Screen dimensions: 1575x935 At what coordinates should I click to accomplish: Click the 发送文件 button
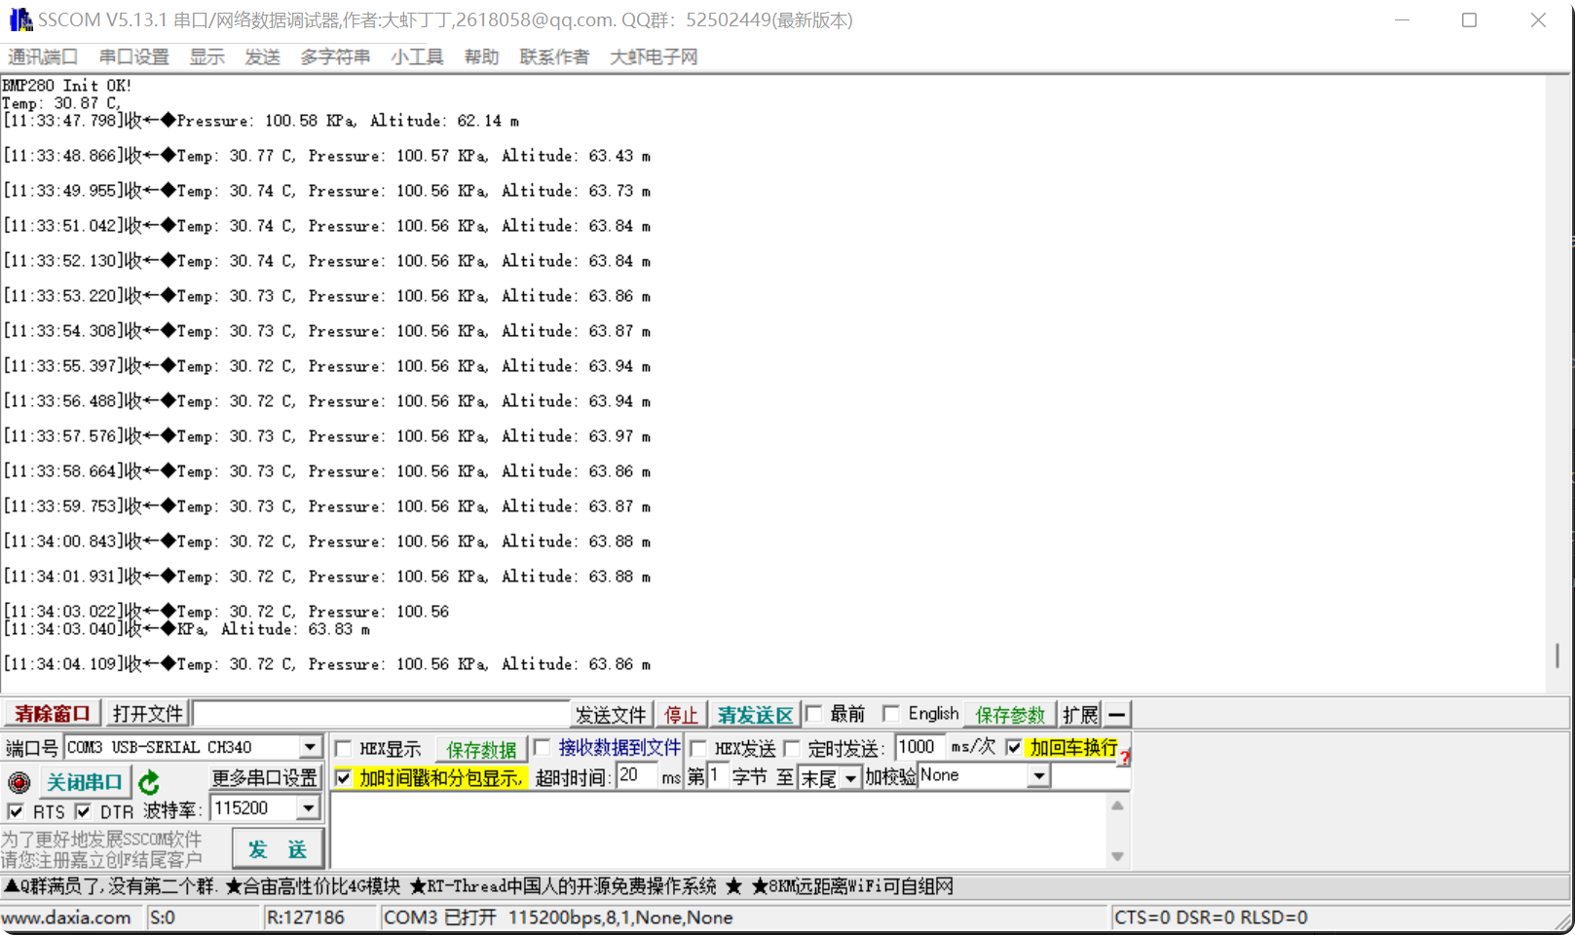[611, 715]
